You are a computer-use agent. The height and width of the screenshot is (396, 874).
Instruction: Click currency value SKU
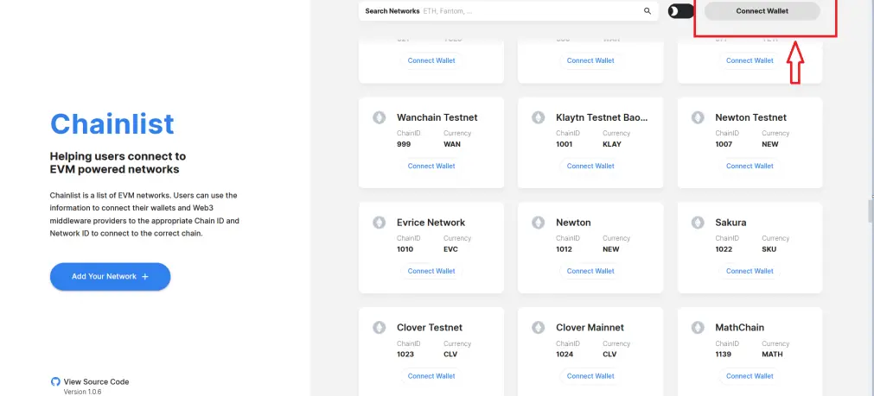point(769,249)
